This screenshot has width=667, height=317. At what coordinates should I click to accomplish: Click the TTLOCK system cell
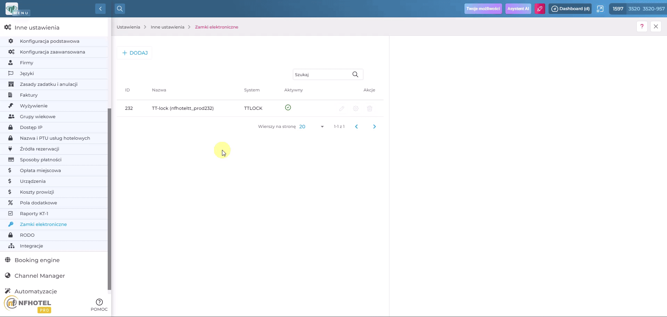point(253,108)
